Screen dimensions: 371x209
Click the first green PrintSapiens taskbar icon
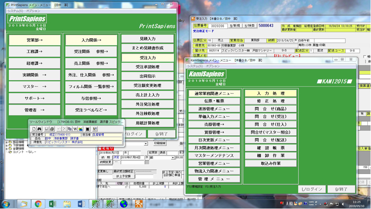pos(95,204)
